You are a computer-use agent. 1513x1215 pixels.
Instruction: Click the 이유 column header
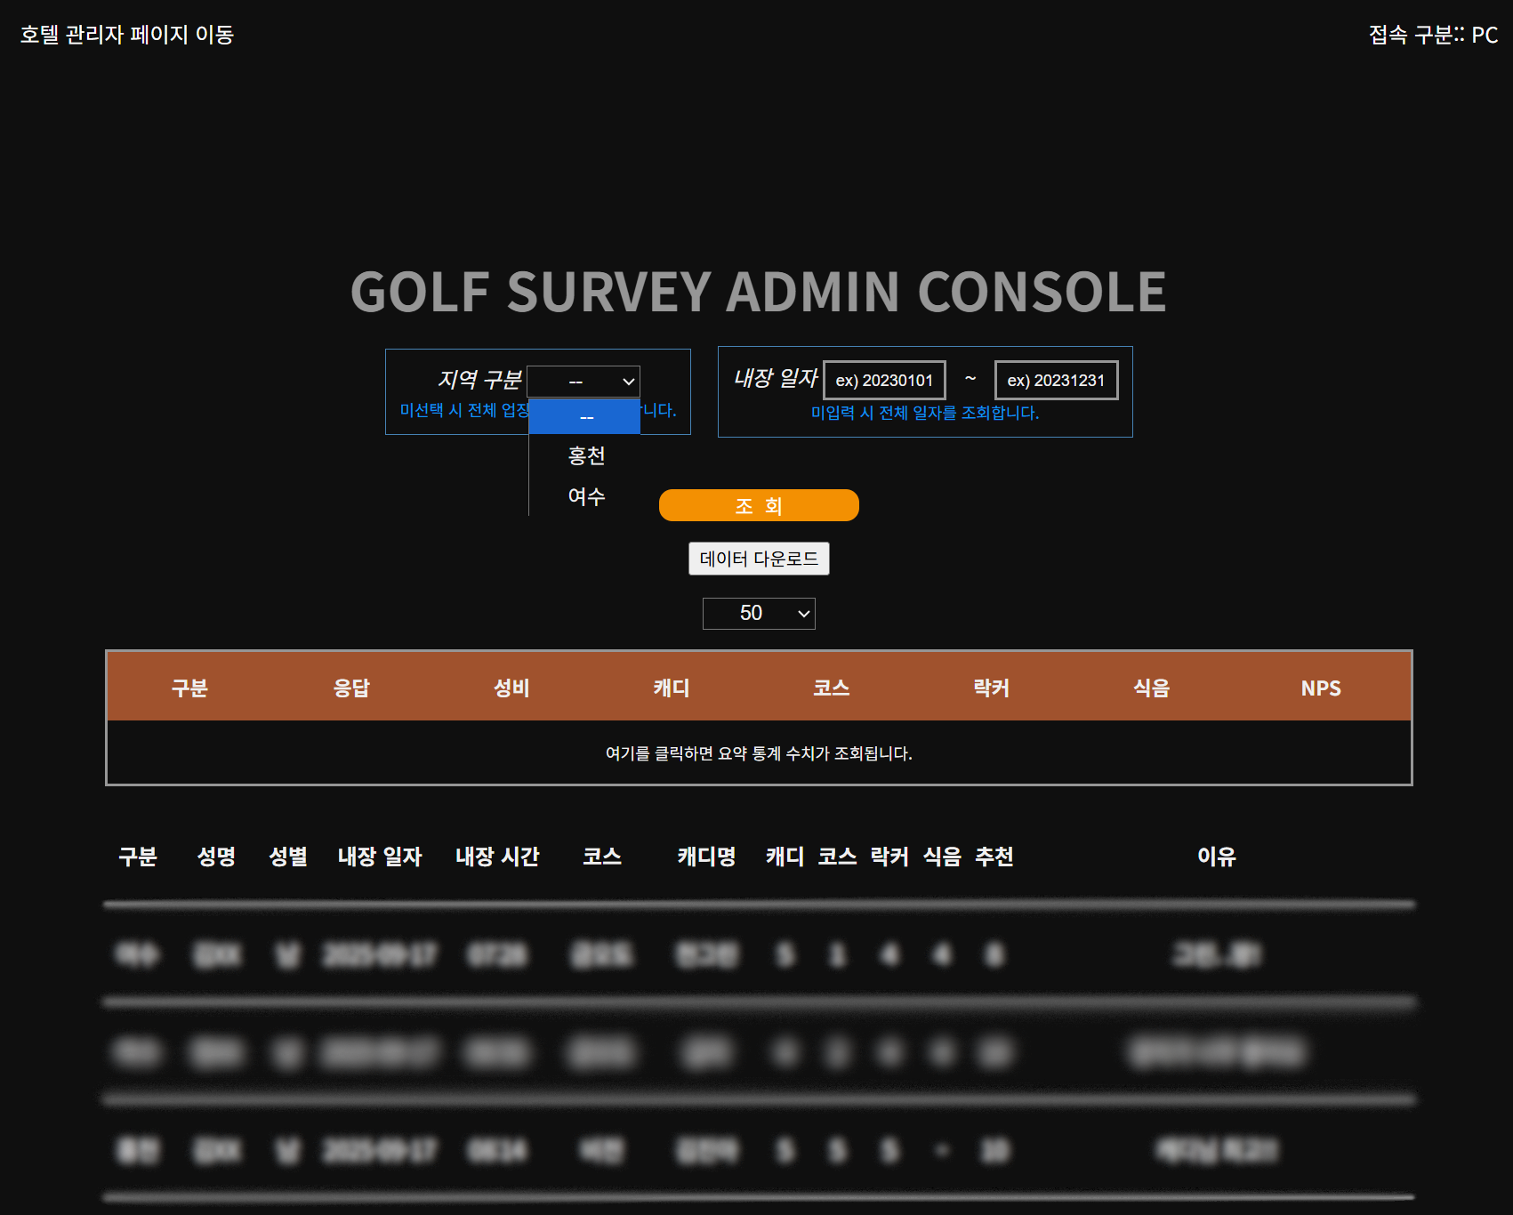1216,857
